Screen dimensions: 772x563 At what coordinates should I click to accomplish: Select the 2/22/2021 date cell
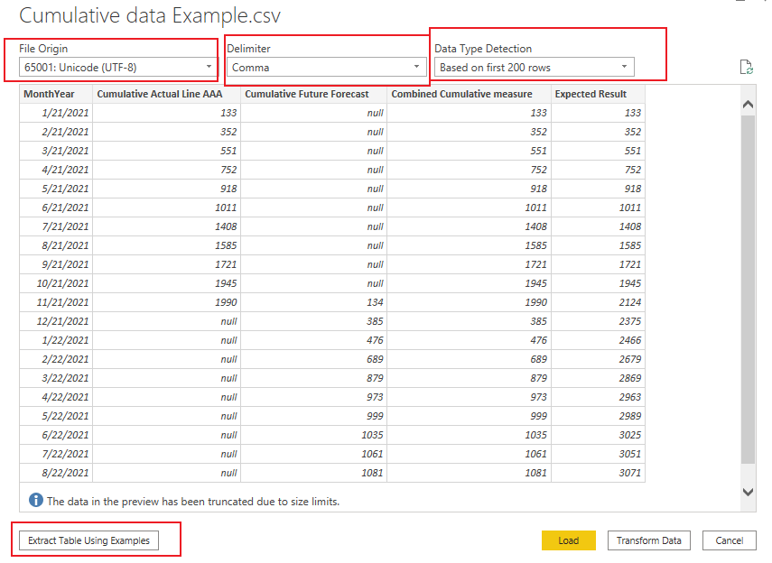pos(56,359)
